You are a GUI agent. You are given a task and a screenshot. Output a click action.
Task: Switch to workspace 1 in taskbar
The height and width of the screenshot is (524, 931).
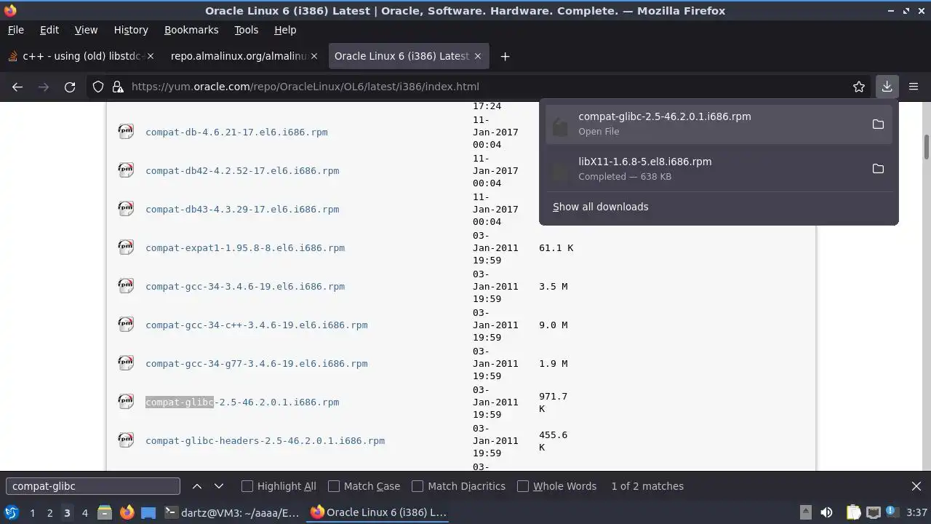pyautogui.click(x=32, y=513)
